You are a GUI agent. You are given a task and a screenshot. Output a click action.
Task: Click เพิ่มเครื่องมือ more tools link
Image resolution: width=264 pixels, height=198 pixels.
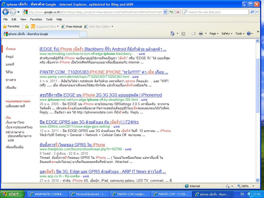point(14,147)
